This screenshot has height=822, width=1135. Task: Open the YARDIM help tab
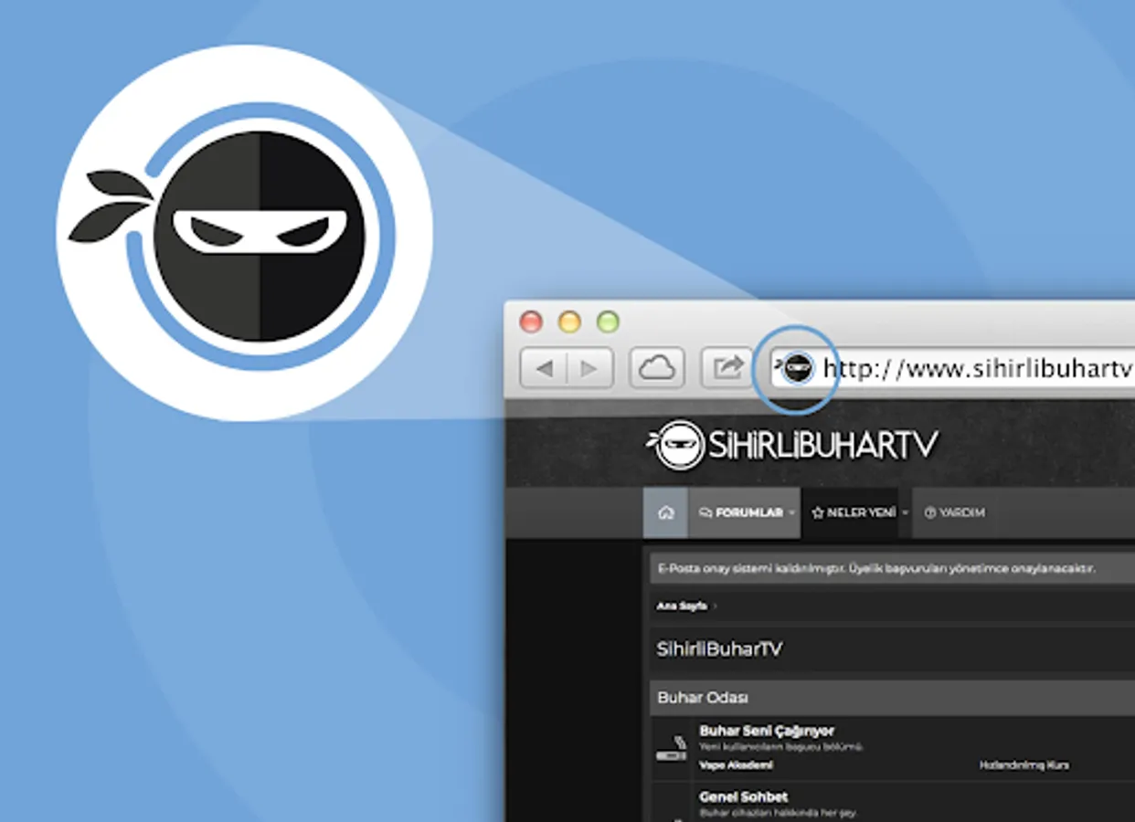click(954, 512)
